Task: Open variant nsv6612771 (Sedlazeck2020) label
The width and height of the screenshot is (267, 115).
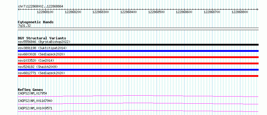Action: (x=41, y=73)
